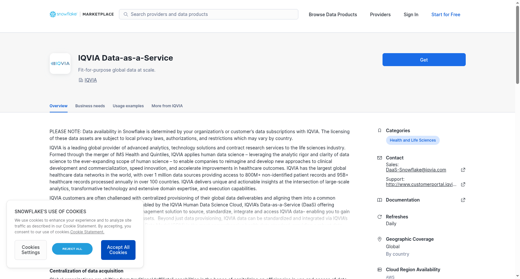Open the IQVIA provider link
520x279 pixels.
tap(91, 80)
